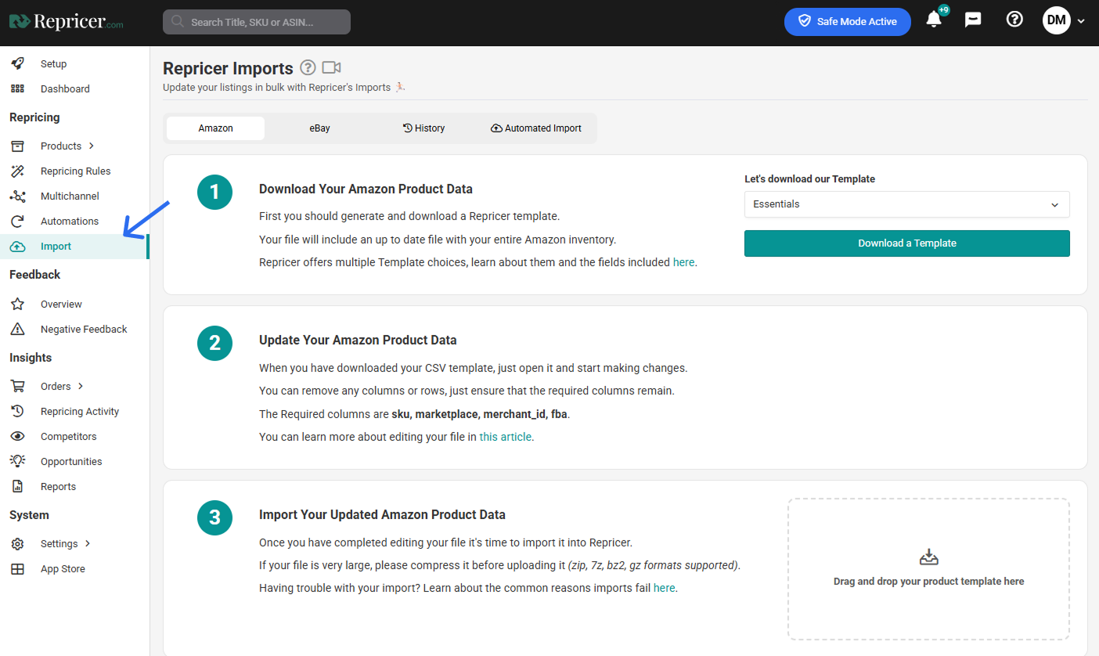This screenshot has width=1099, height=656.
Task: Open the 'this article' link
Action: coord(506,437)
